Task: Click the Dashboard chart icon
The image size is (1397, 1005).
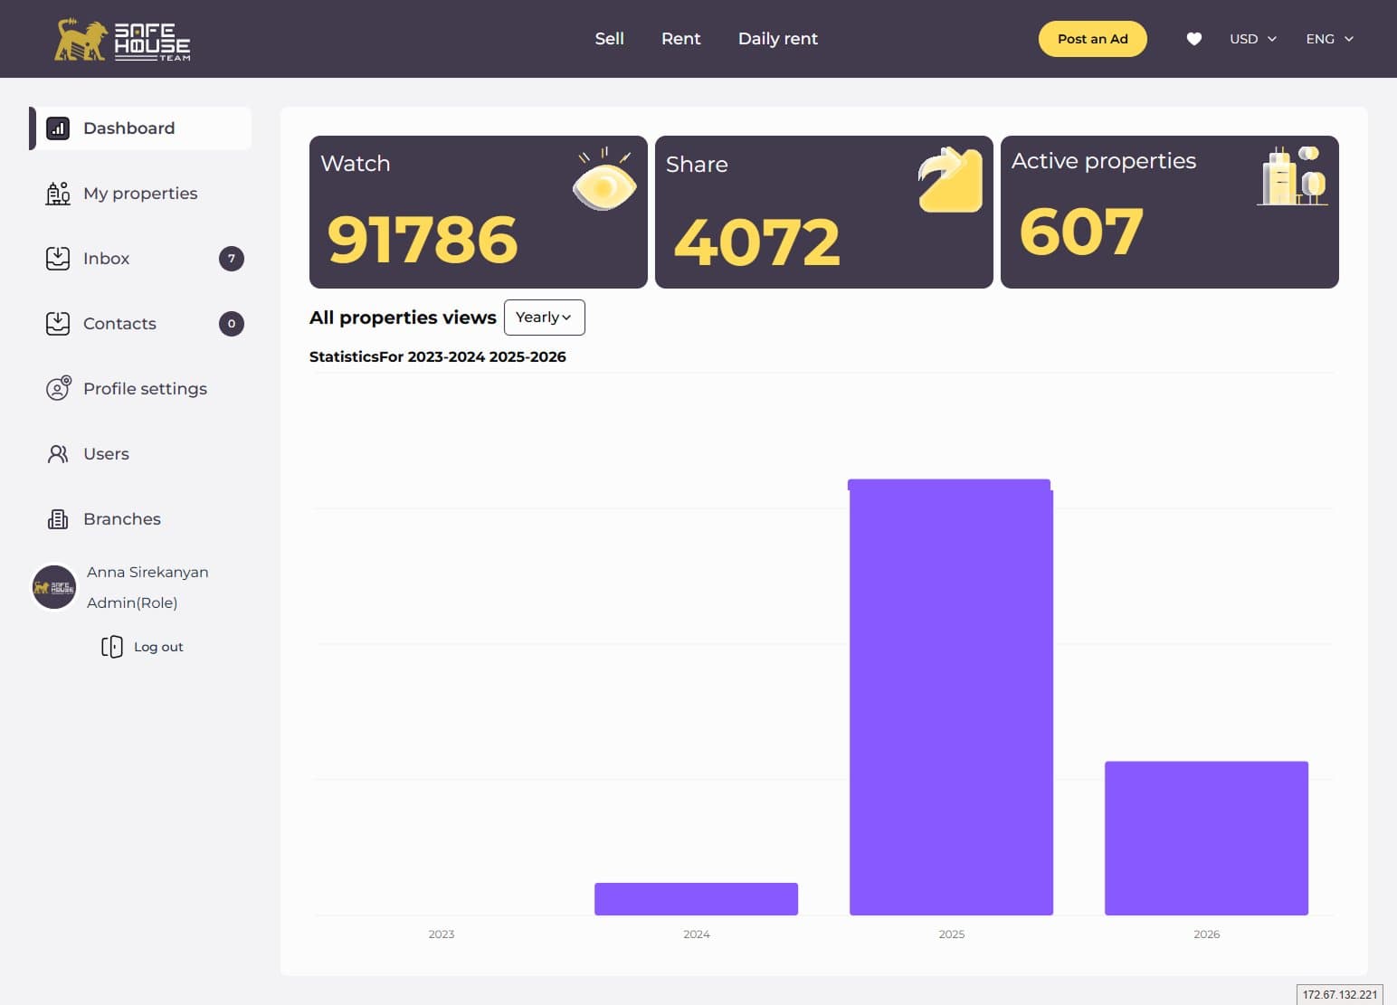Action: click(x=58, y=128)
